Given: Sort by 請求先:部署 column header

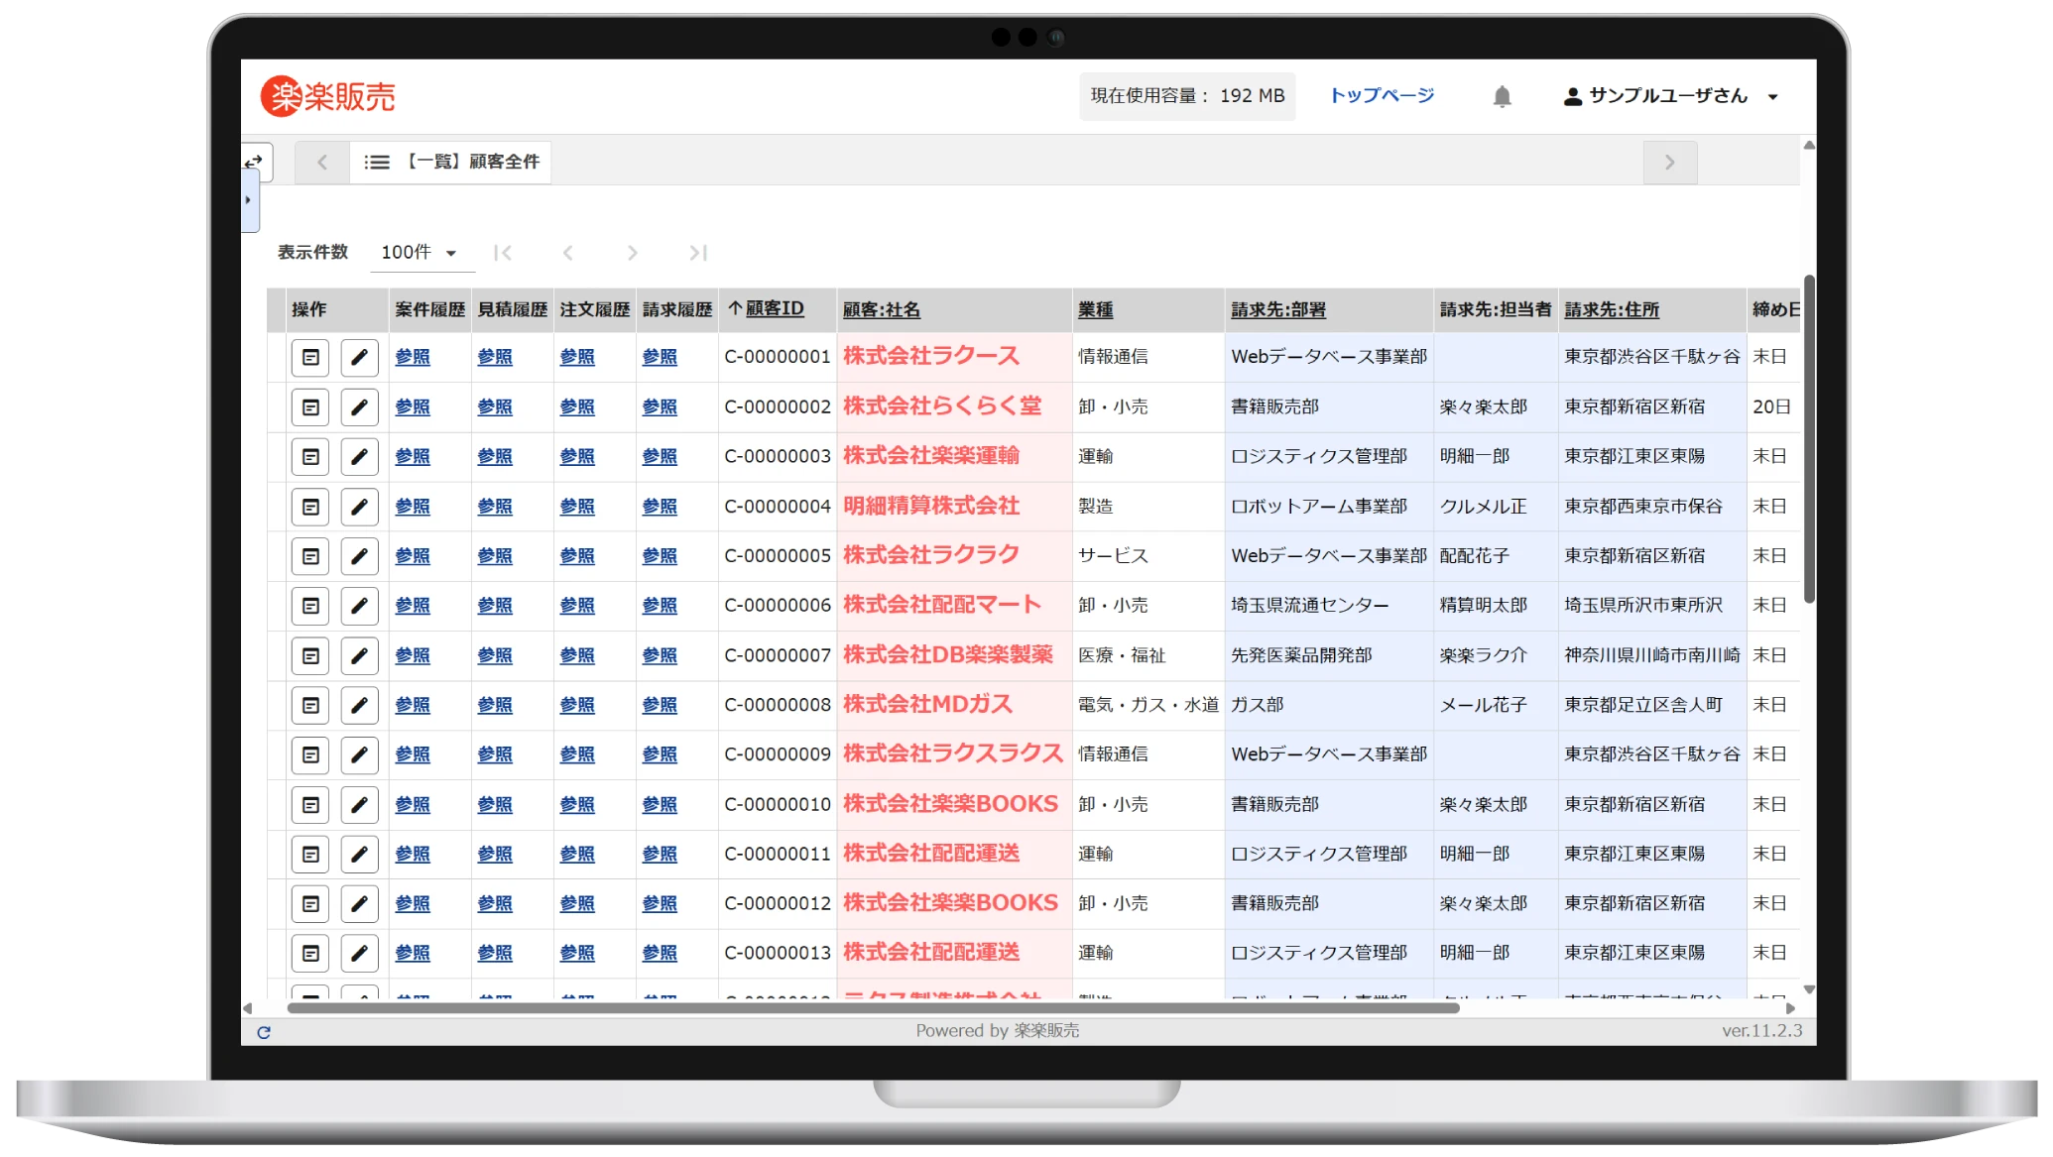Looking at the screenshot, I should [1278, 309].
